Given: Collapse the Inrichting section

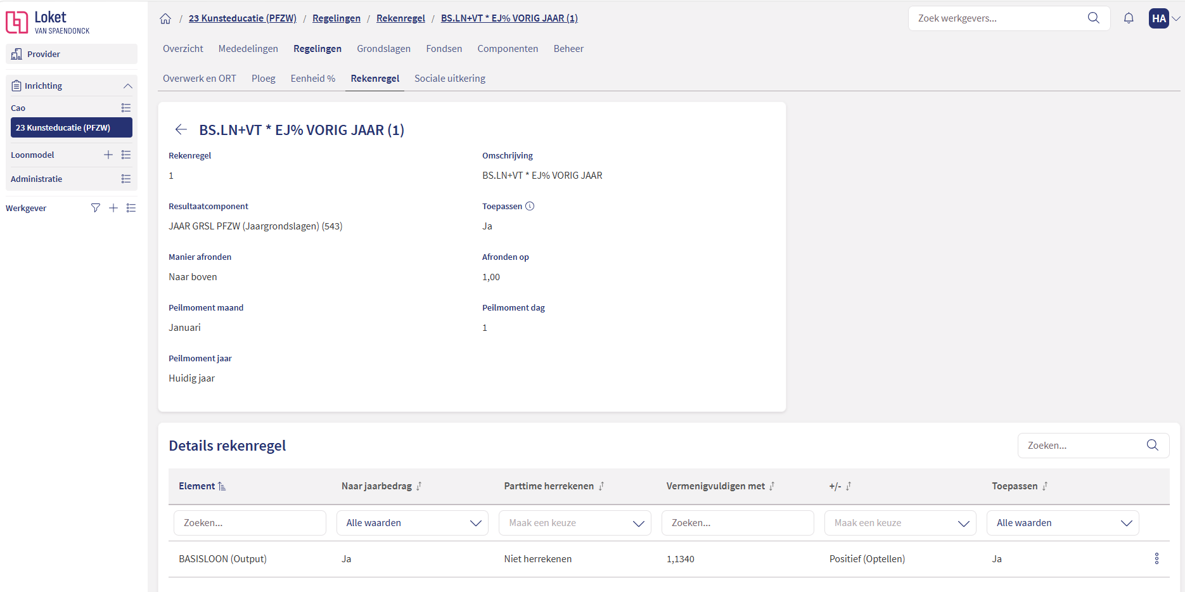Looking at the screenshot, I should 128,86.
